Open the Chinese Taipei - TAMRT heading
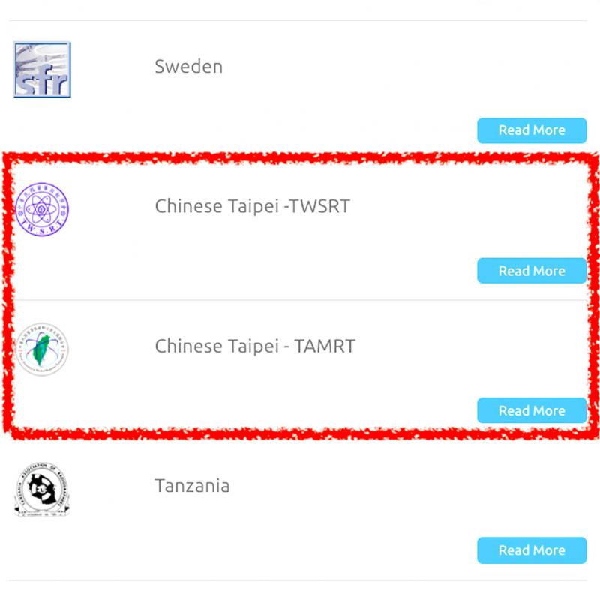Screen dimensions: 600x600 point(255,346)
